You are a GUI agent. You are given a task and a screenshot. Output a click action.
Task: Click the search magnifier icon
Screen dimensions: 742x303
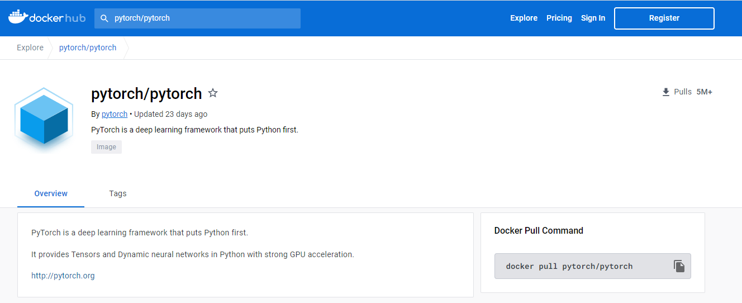pos(104,18)
